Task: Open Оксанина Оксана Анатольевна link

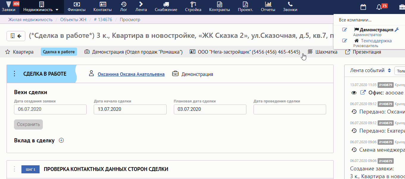Action: [131, 74]
